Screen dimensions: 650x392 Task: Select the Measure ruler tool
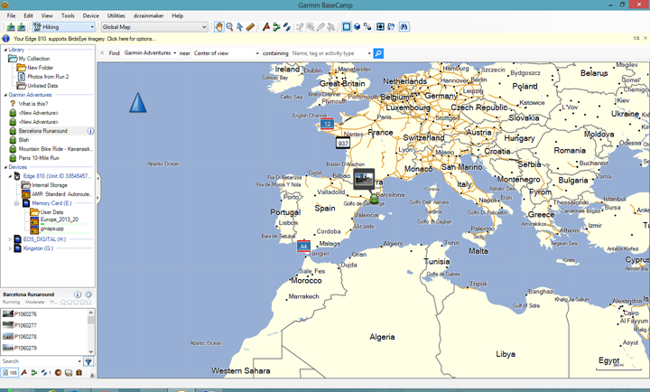[x=251, y=27]
